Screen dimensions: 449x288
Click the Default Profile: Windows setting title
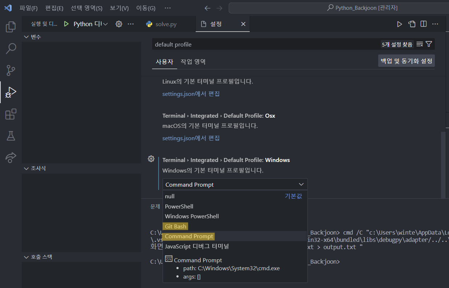(x=226, y=160)
